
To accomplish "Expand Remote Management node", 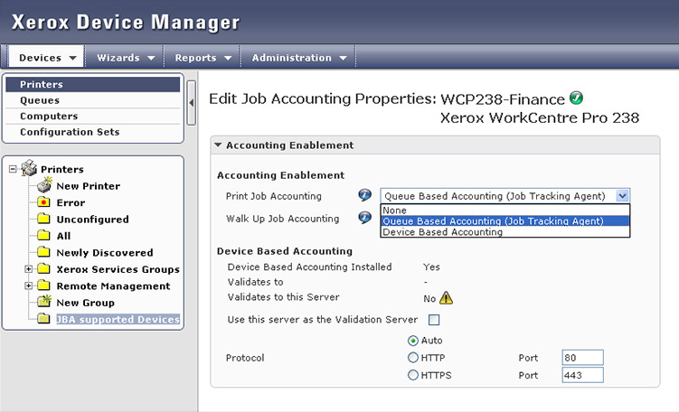I will click(29, 286).
